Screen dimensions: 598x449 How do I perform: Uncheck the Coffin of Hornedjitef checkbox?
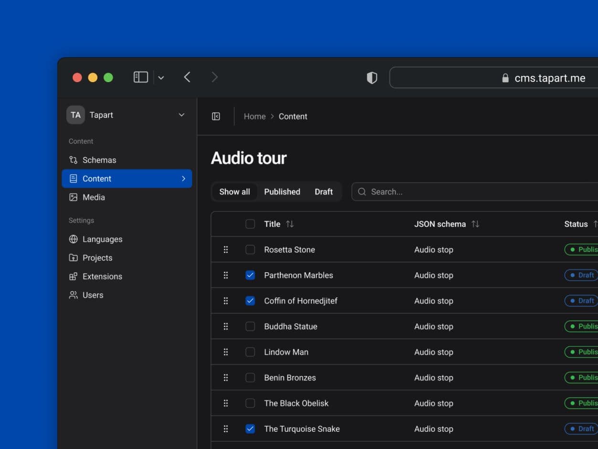click(x=250, y=301)
